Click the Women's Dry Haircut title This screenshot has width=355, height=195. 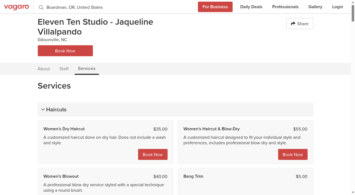[64, 129]
